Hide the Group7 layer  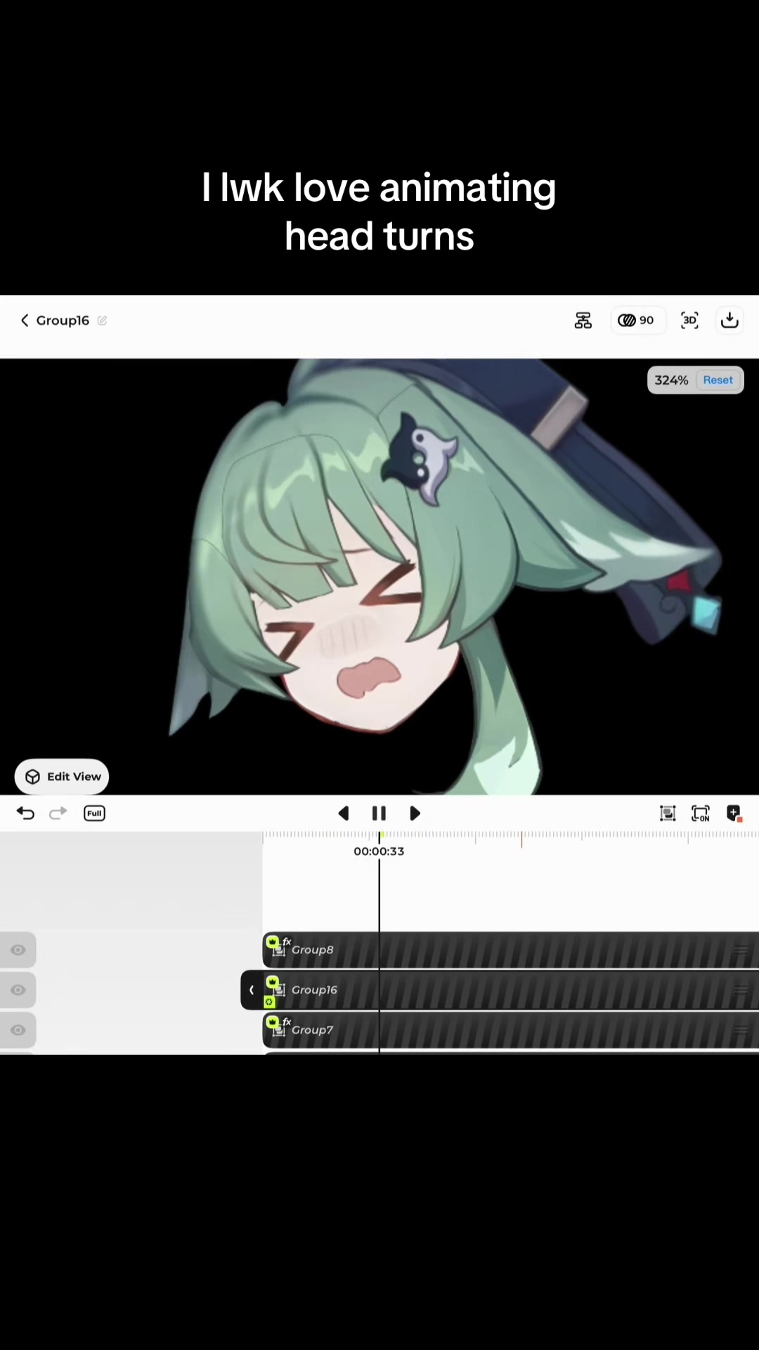coord(18,1030)
